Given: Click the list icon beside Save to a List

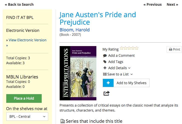Looking at the screenshot, I should point(105,74).
